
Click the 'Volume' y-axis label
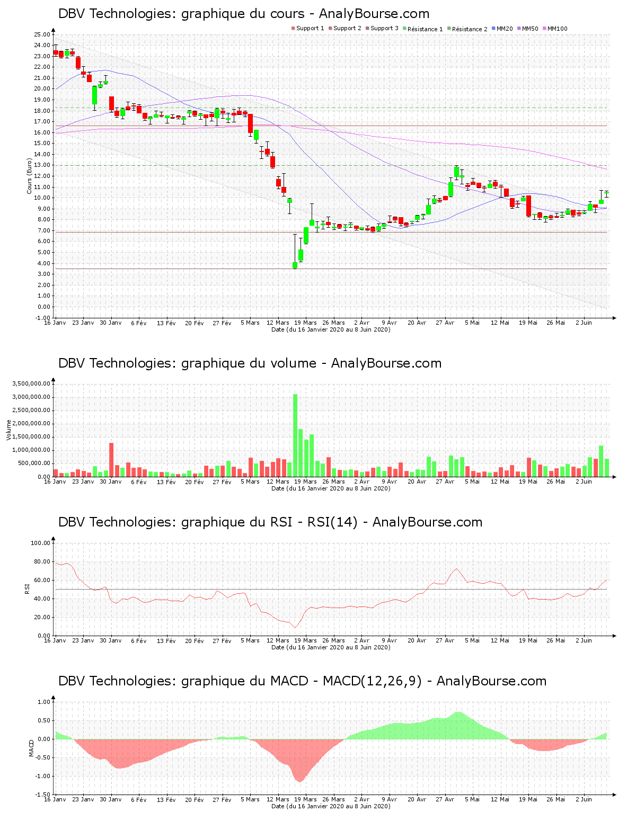[x=8, y=430]
